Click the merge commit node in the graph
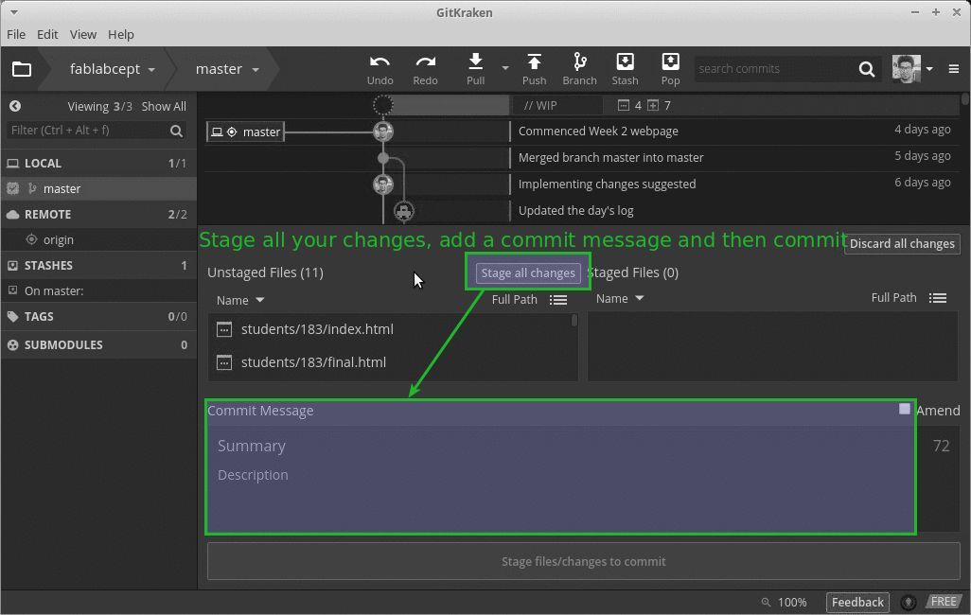This screenshot has width=971, height=615. click(x=383, y=158)
